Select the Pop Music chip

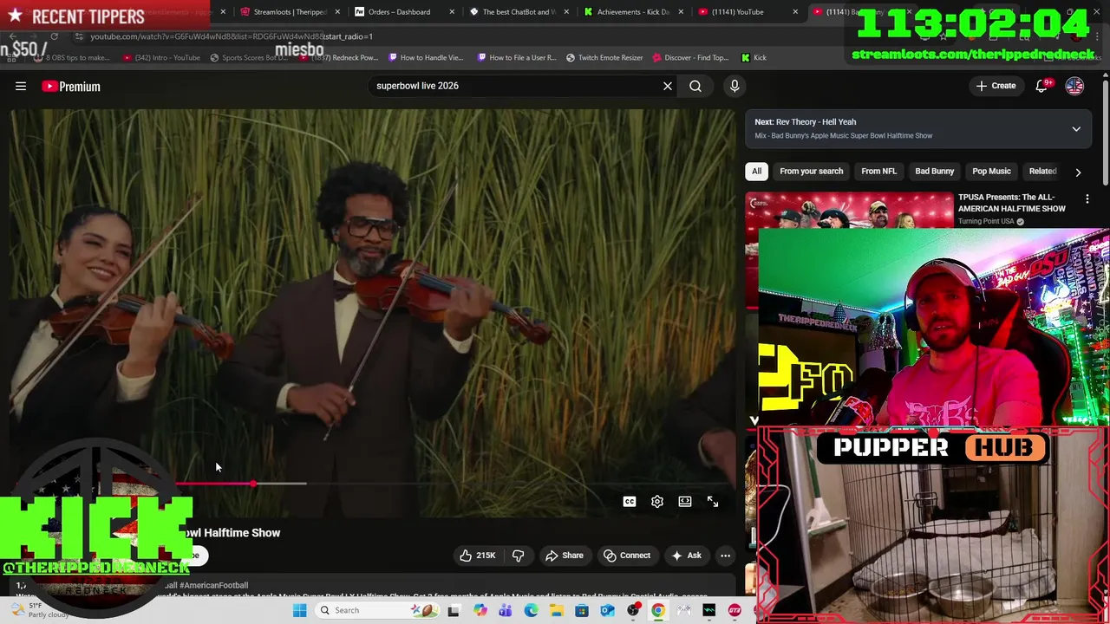[x=991, y=172]
